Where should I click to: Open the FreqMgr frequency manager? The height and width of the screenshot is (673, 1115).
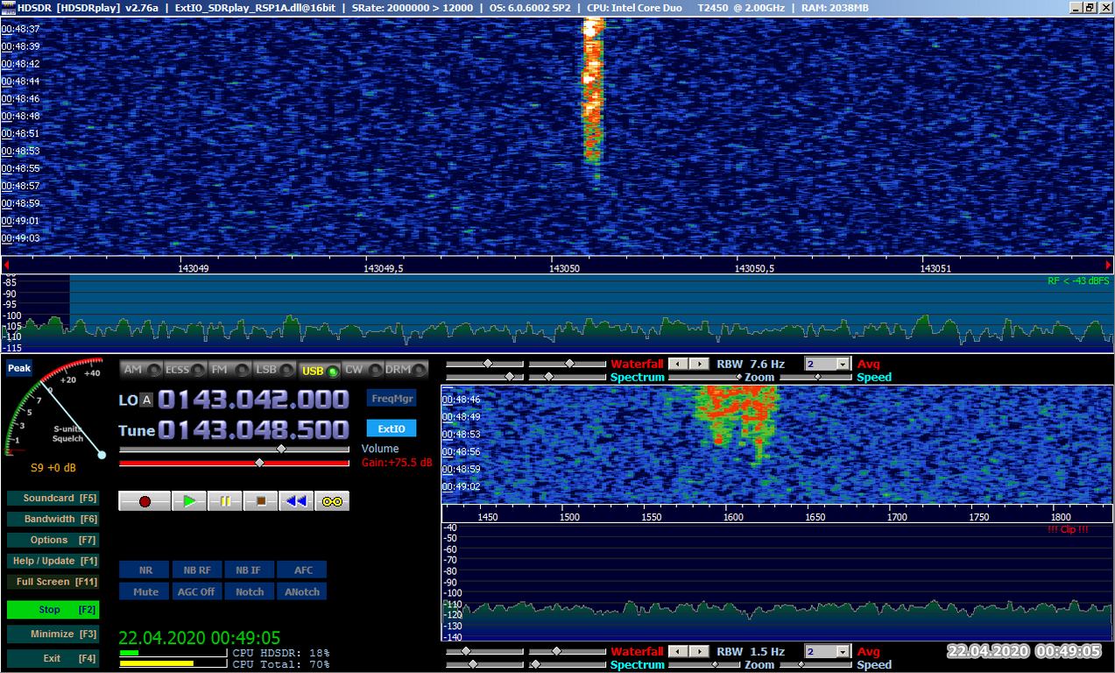[392, 398]
